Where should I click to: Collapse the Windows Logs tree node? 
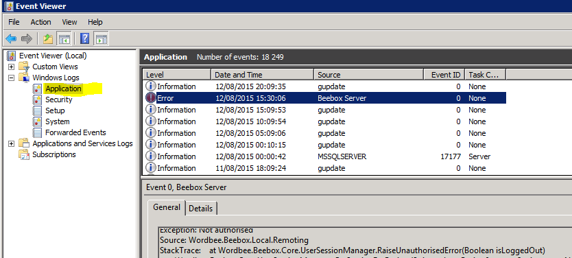[x=11, y=78]
